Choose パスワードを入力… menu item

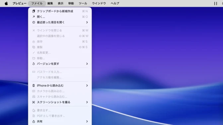(x=60, y=72)
